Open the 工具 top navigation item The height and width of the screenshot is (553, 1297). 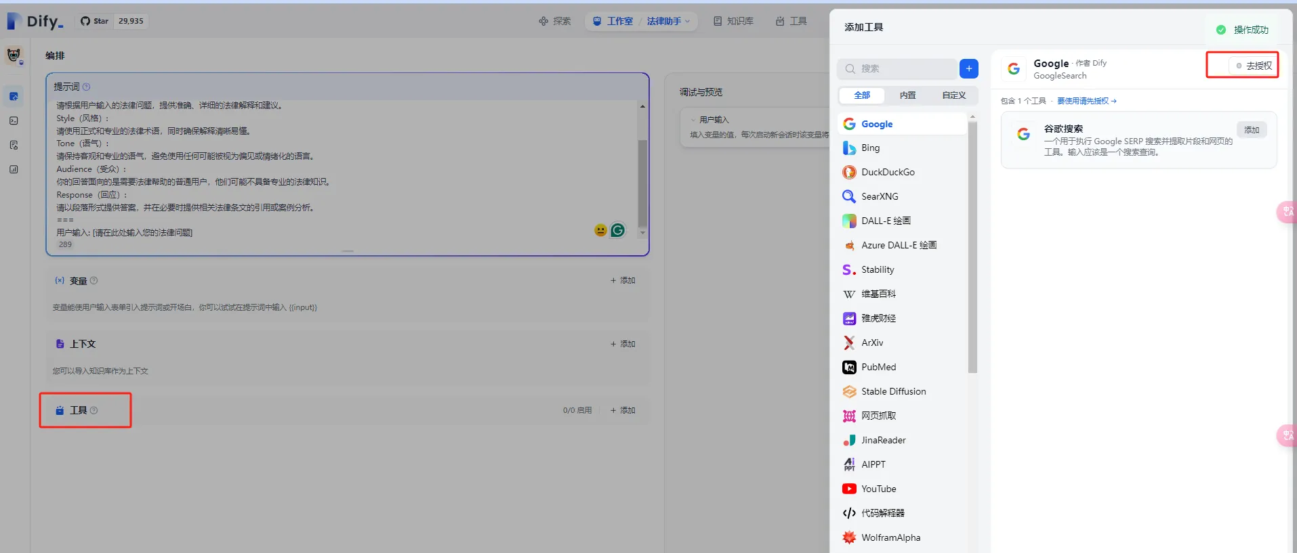[x=791, y=21]
